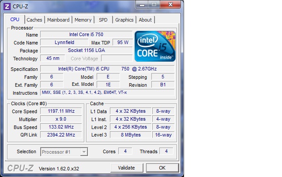Click the Revision value B1
282x177 pixels.
(x=163, y=85)
